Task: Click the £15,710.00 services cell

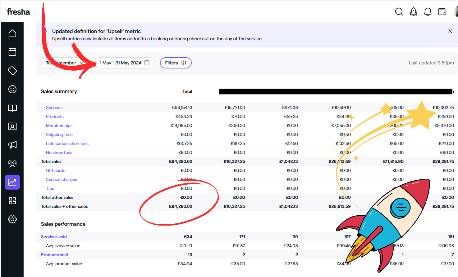Action: pos(235,108)
